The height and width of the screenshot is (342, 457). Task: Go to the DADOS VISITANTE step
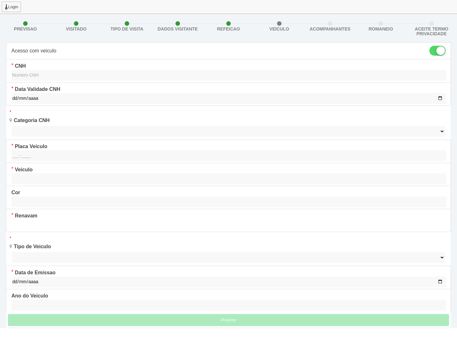(x=178, y=29)
